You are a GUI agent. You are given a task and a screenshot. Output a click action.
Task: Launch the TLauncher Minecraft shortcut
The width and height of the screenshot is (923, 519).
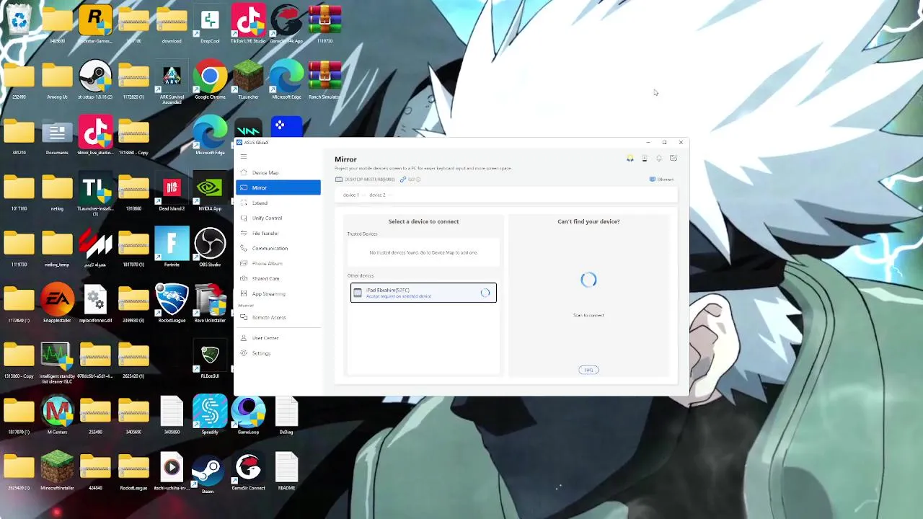tap(248, 81)
